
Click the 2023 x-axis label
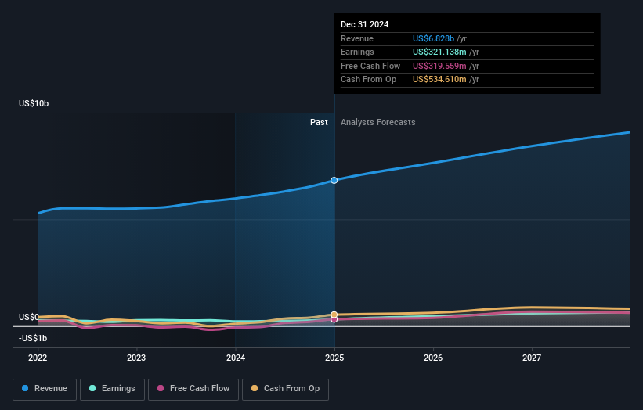(x=136, y=358)
